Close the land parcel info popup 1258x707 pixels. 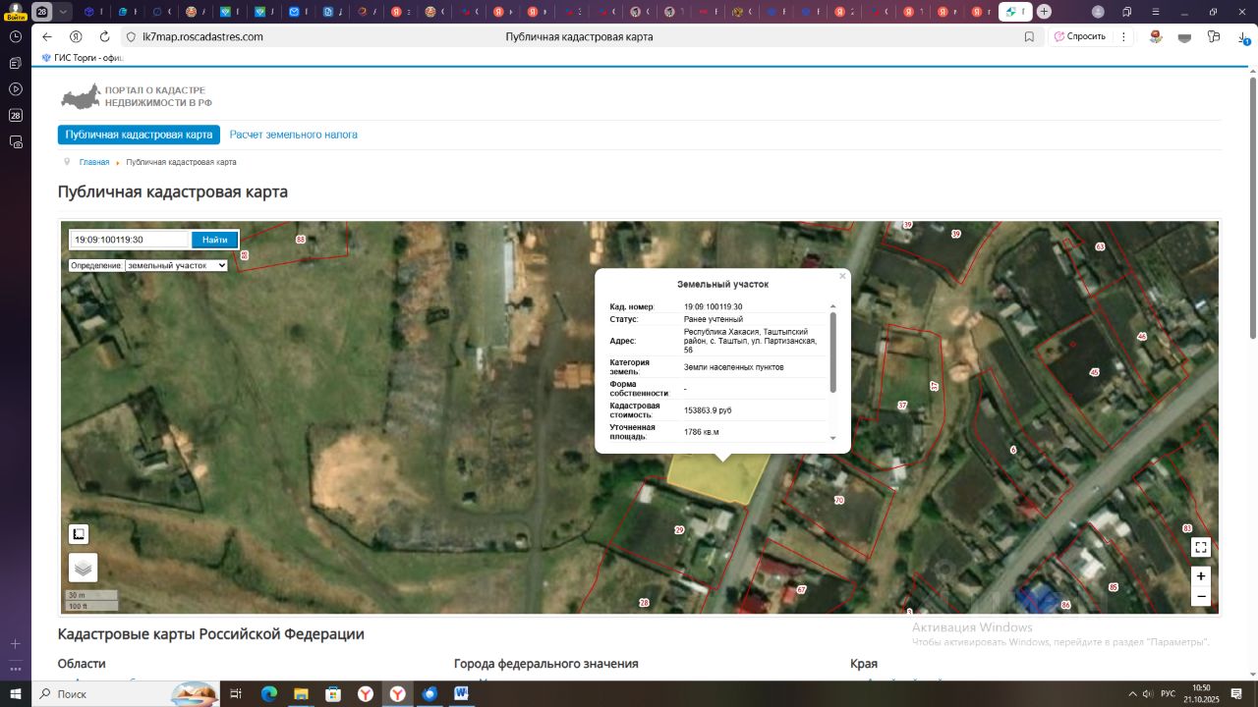(x=842, y=276)
